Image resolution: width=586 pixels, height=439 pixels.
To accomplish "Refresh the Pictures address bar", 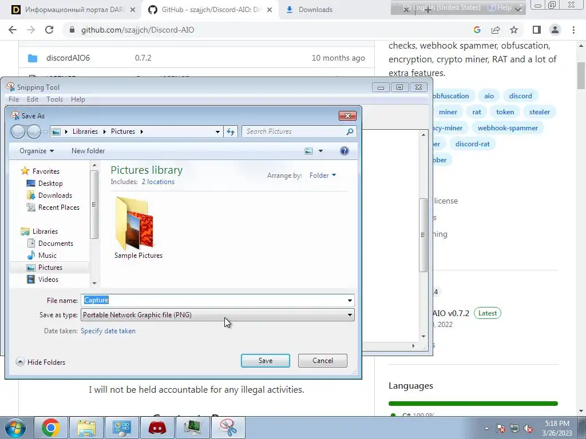I will [x=231, y=131].
